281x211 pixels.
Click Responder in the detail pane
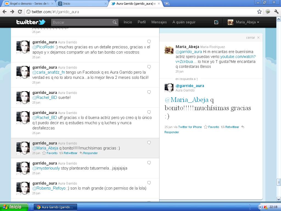tap(172, 132)
